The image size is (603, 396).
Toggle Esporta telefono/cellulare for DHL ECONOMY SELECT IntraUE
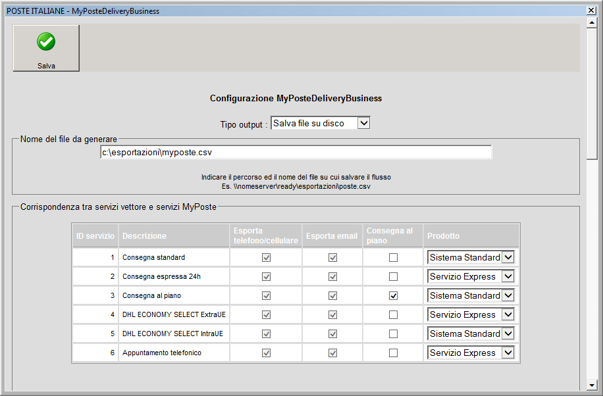(266, 334)
